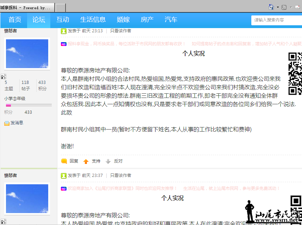302x225 pixels.
Task: Open the 论坛 navigation tab
Action: (x=39, y=20)
